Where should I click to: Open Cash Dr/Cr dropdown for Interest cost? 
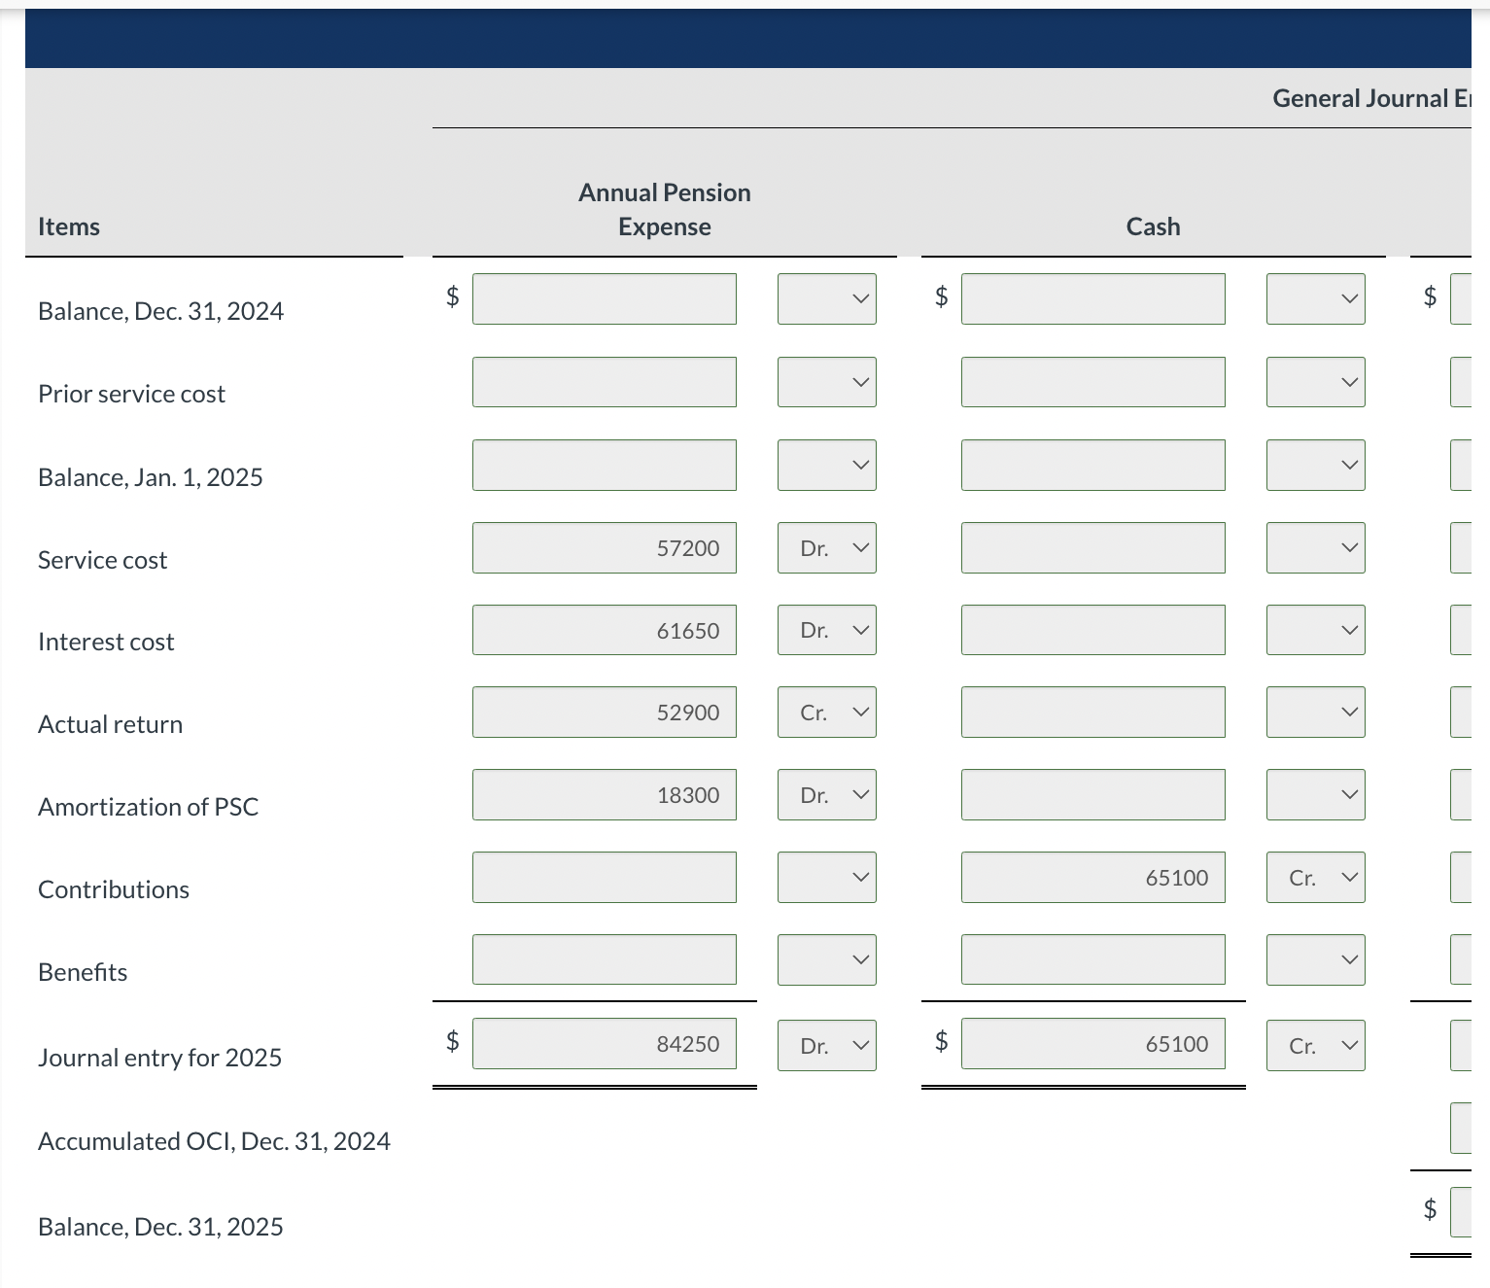[x=1316, y=630]
